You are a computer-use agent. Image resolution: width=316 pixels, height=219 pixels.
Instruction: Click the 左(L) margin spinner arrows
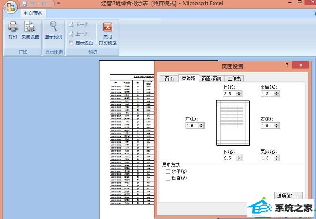click(201, 126)
